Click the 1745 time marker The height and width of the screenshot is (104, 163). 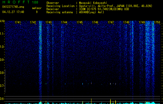pyautogui.click(x=80, y=22)
